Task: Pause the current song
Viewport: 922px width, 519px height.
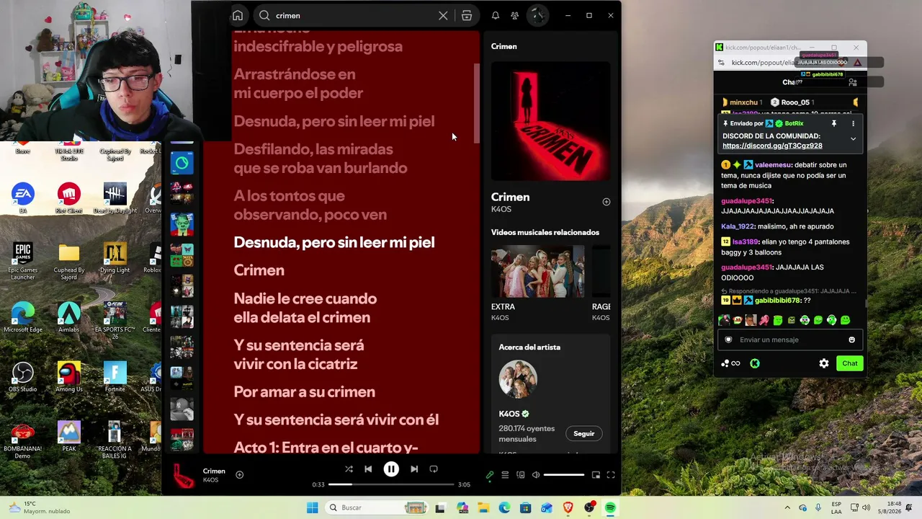Action: click(x=391, y=469)
